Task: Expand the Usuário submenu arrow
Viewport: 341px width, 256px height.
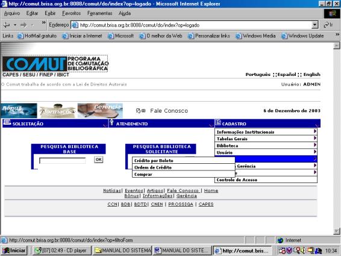Action: (x=314, y=152)
